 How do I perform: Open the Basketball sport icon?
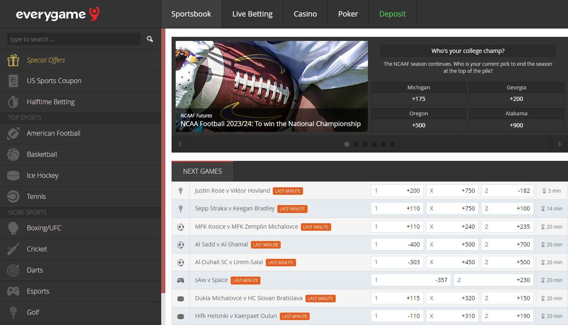pyautogui.click(x=13, y=154)
